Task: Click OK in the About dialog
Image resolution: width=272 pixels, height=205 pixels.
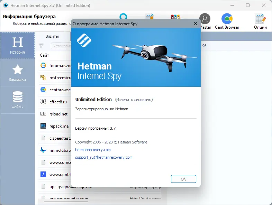Action: pos(183,179)
